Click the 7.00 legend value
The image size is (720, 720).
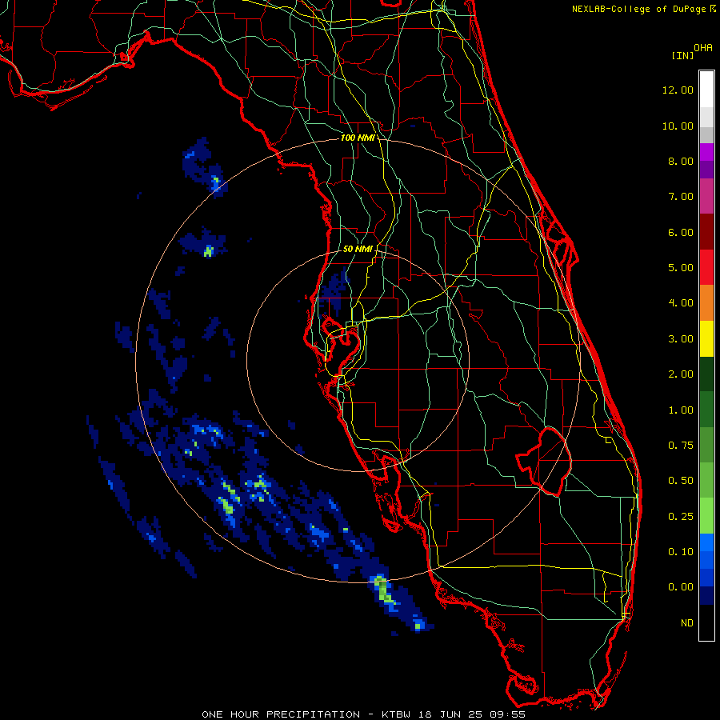pyautogui.click(x=681, y=197)
